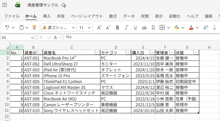Select the cell 2023/11/10

coord(143,64)
